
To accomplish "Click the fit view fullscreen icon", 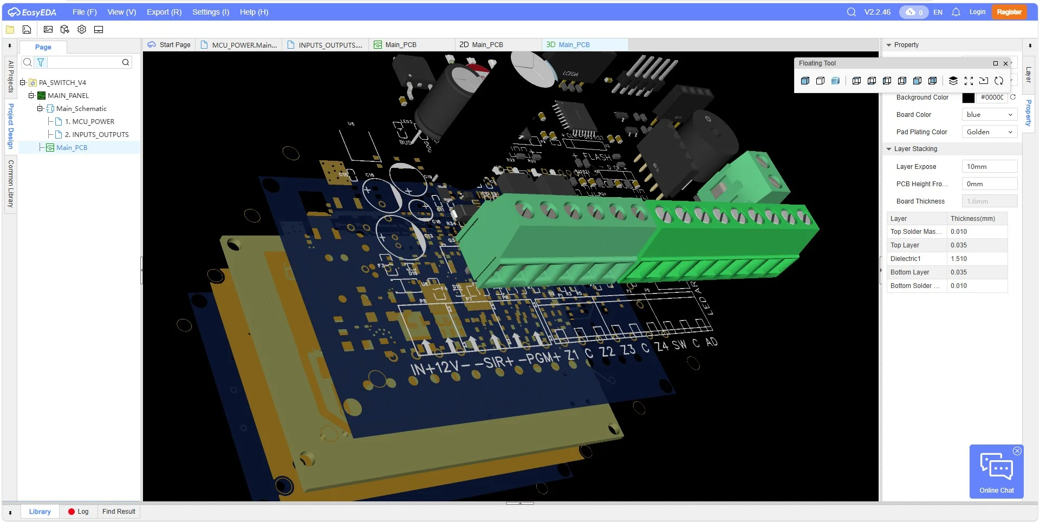I will pos(969,81).
